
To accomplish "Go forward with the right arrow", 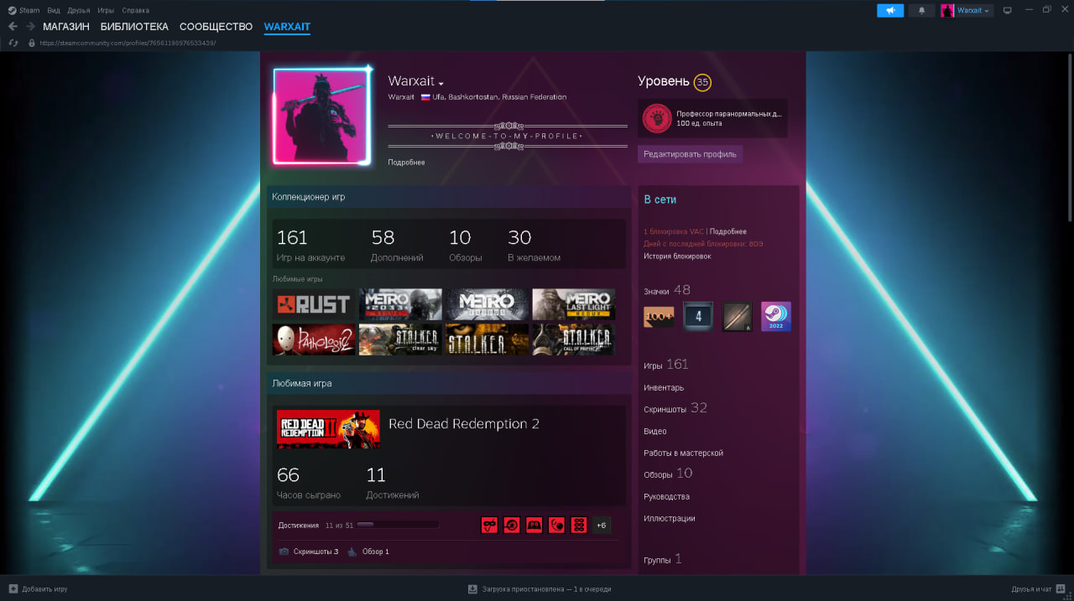I will pos(30,27).
